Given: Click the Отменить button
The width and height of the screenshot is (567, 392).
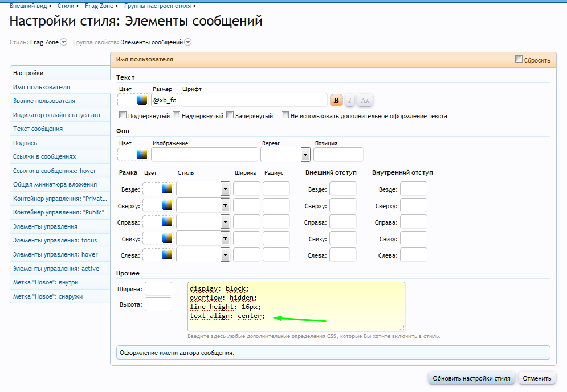Looking at the screenshot, I should pos(537,378).
